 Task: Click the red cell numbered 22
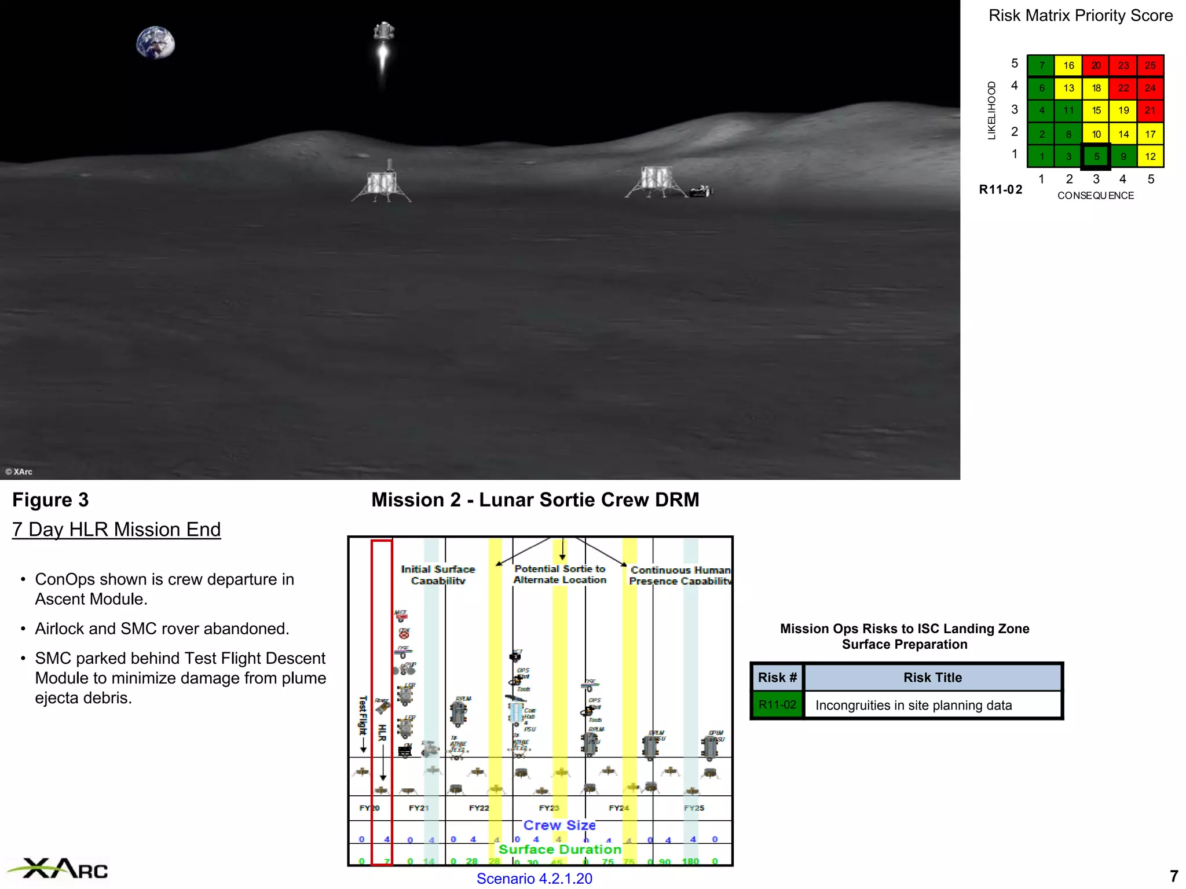click(x=1123, y=88)
